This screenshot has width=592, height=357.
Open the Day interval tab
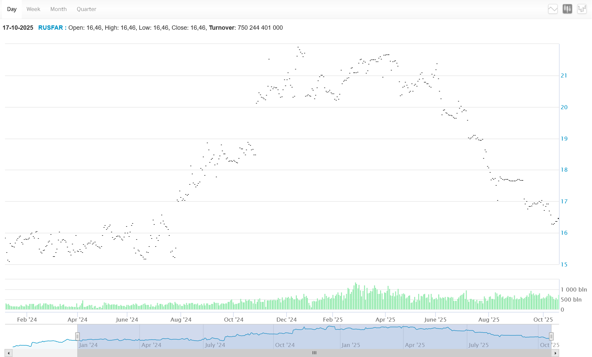[12, 9]
